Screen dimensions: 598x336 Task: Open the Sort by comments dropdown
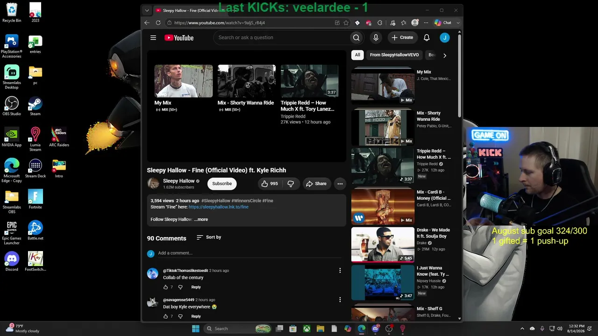[x=209, y=238]
